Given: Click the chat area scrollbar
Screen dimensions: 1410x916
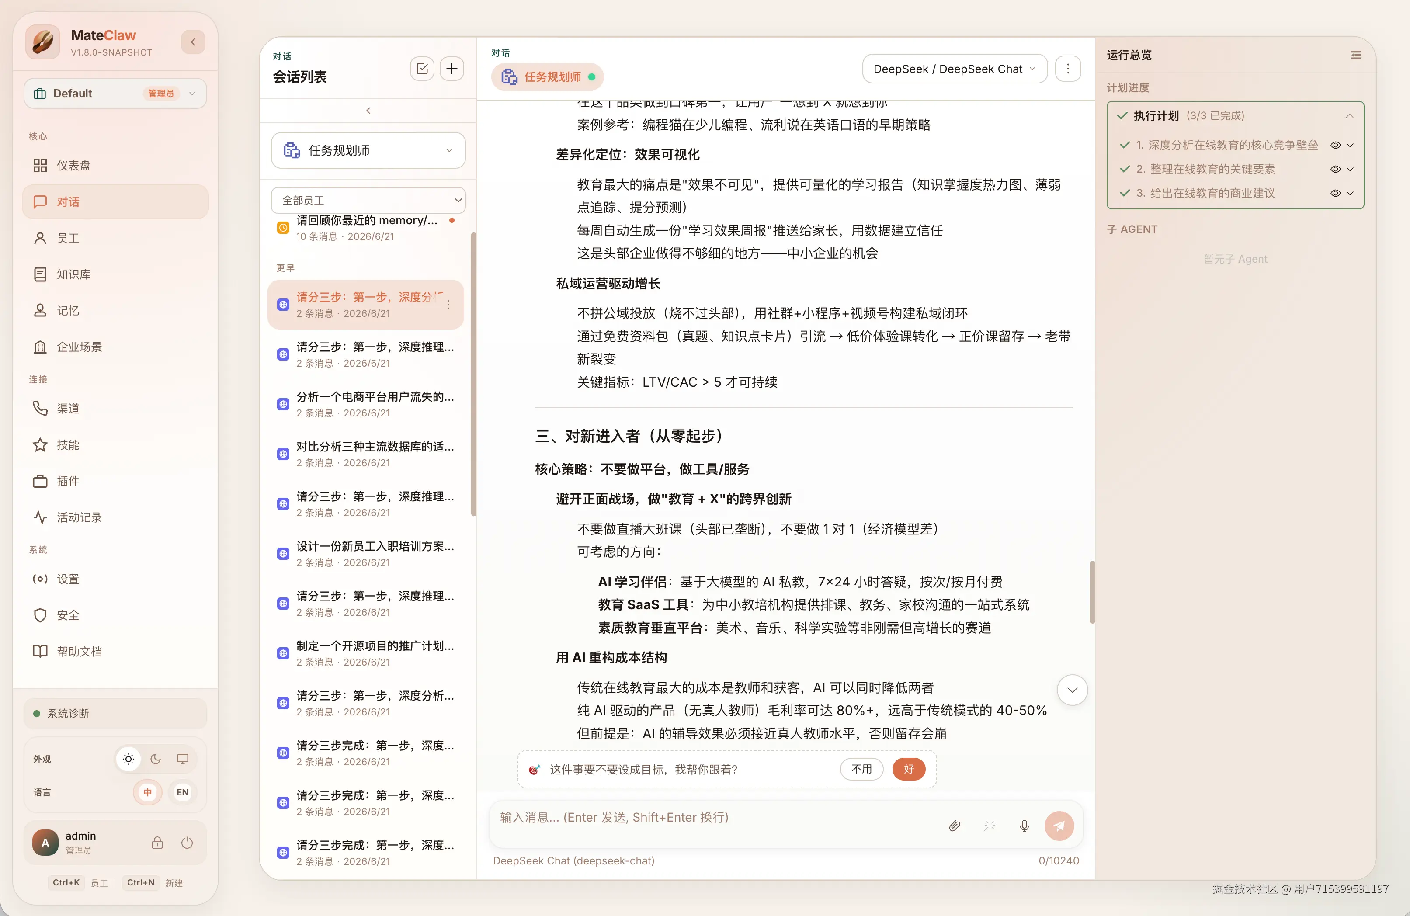Looking at the screenshot, I should click(x=1092, y=592).
